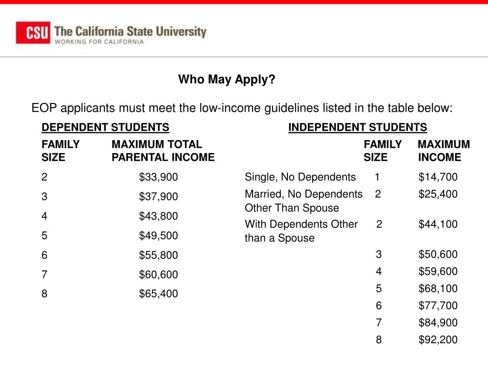
Task: Click Married, No Dependents Other Than Spouse
Action: (304, 201)
